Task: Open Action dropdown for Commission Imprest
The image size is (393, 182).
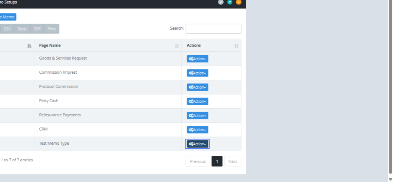Action: pyautogui.click(x=197, y=73)
